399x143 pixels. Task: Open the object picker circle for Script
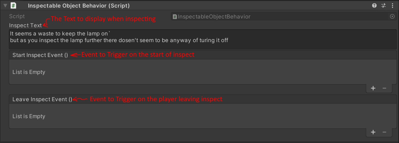[x=392, y=17]
